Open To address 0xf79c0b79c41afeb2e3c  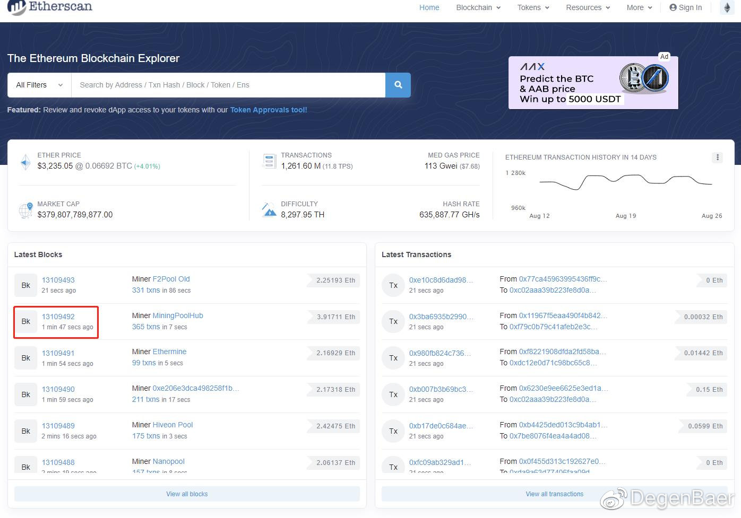pyautogui.click(x=554, y=327)
